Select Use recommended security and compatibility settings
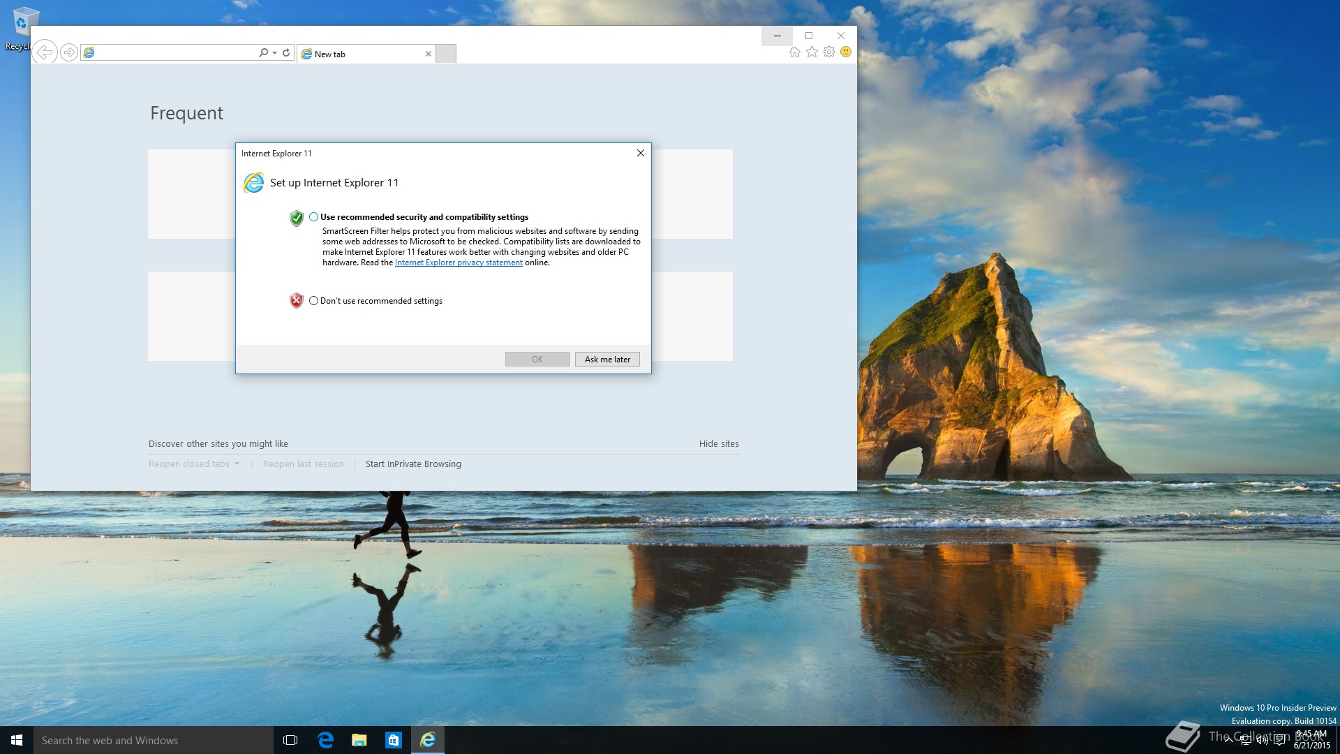Image resolution: width=1340 pixels, height=754 pixels. click(419, 217)
